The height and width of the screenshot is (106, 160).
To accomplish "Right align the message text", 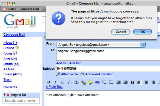I will pyautogui.click(x=153, y=82).
